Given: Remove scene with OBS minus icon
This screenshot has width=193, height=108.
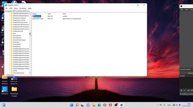Looking at the screenshot, I should click(x=185, y=90).
